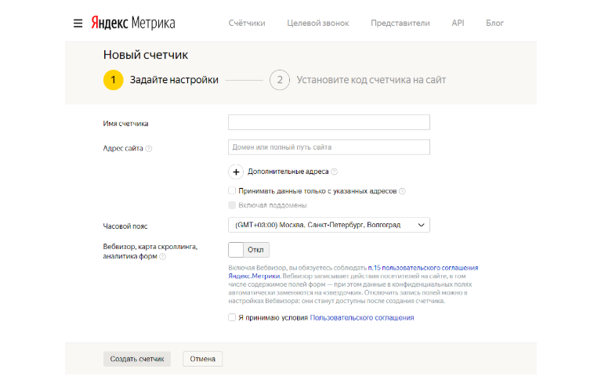Open the Представители menu item
Viewport: 601px width, 387px height.
(400, 23)
